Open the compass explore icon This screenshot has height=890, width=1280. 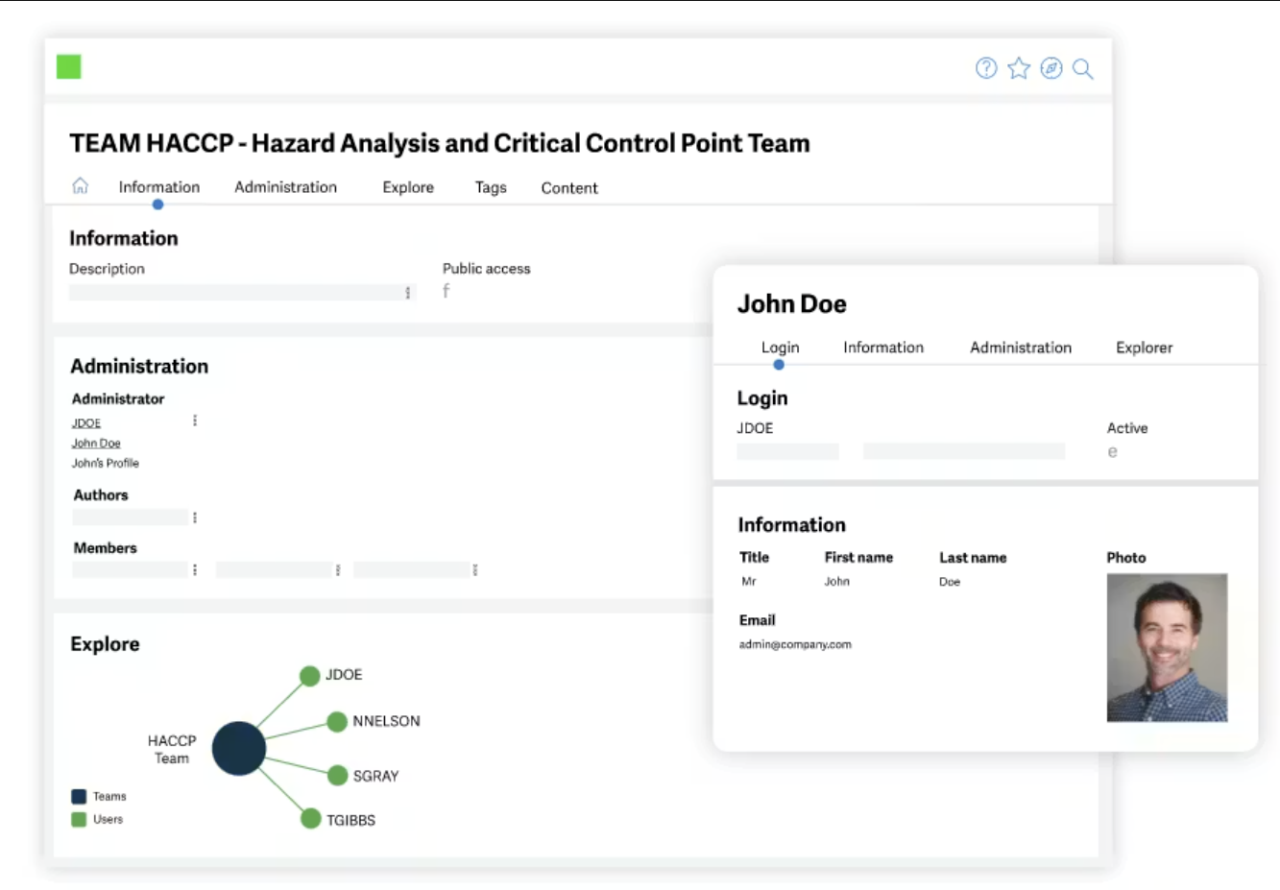pyautogui.click(x=1051, y=68)
